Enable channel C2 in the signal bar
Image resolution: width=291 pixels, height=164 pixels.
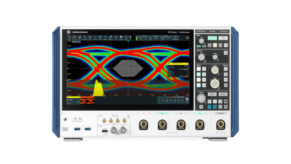pos(159,100)
